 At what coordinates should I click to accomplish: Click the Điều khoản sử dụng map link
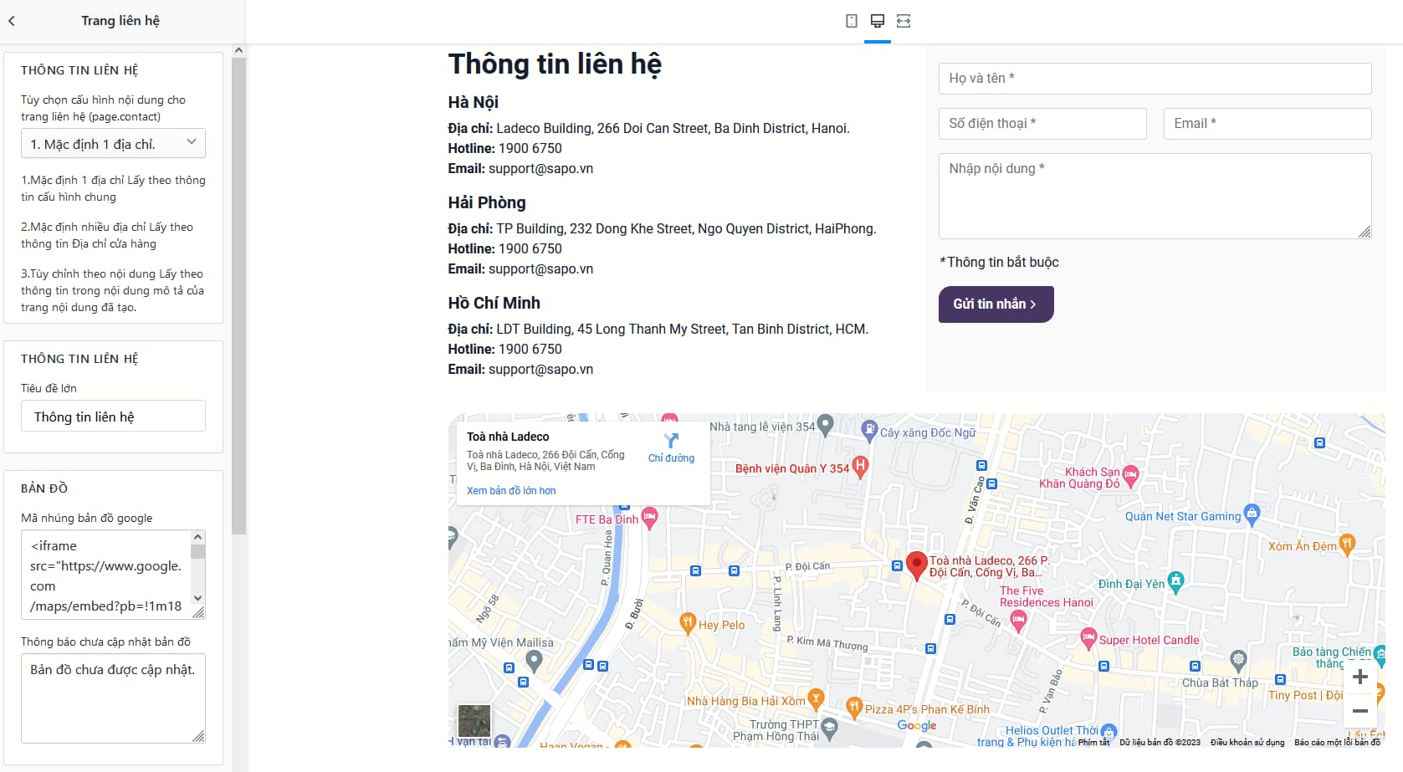[1247, 743]
